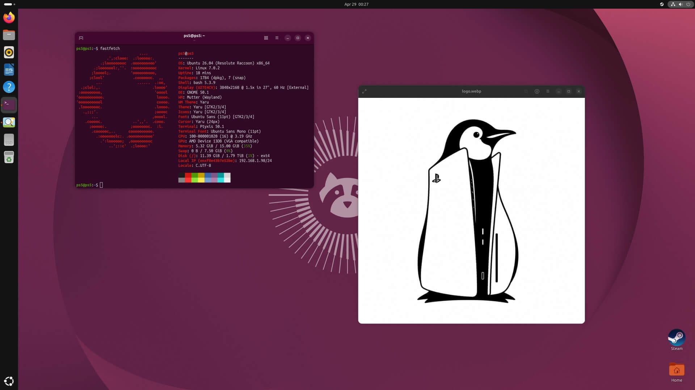Image resolution: width=695 pixels, height=390 pixels.
Task: Launch Firefox from the dock
Action: [9, 17]
